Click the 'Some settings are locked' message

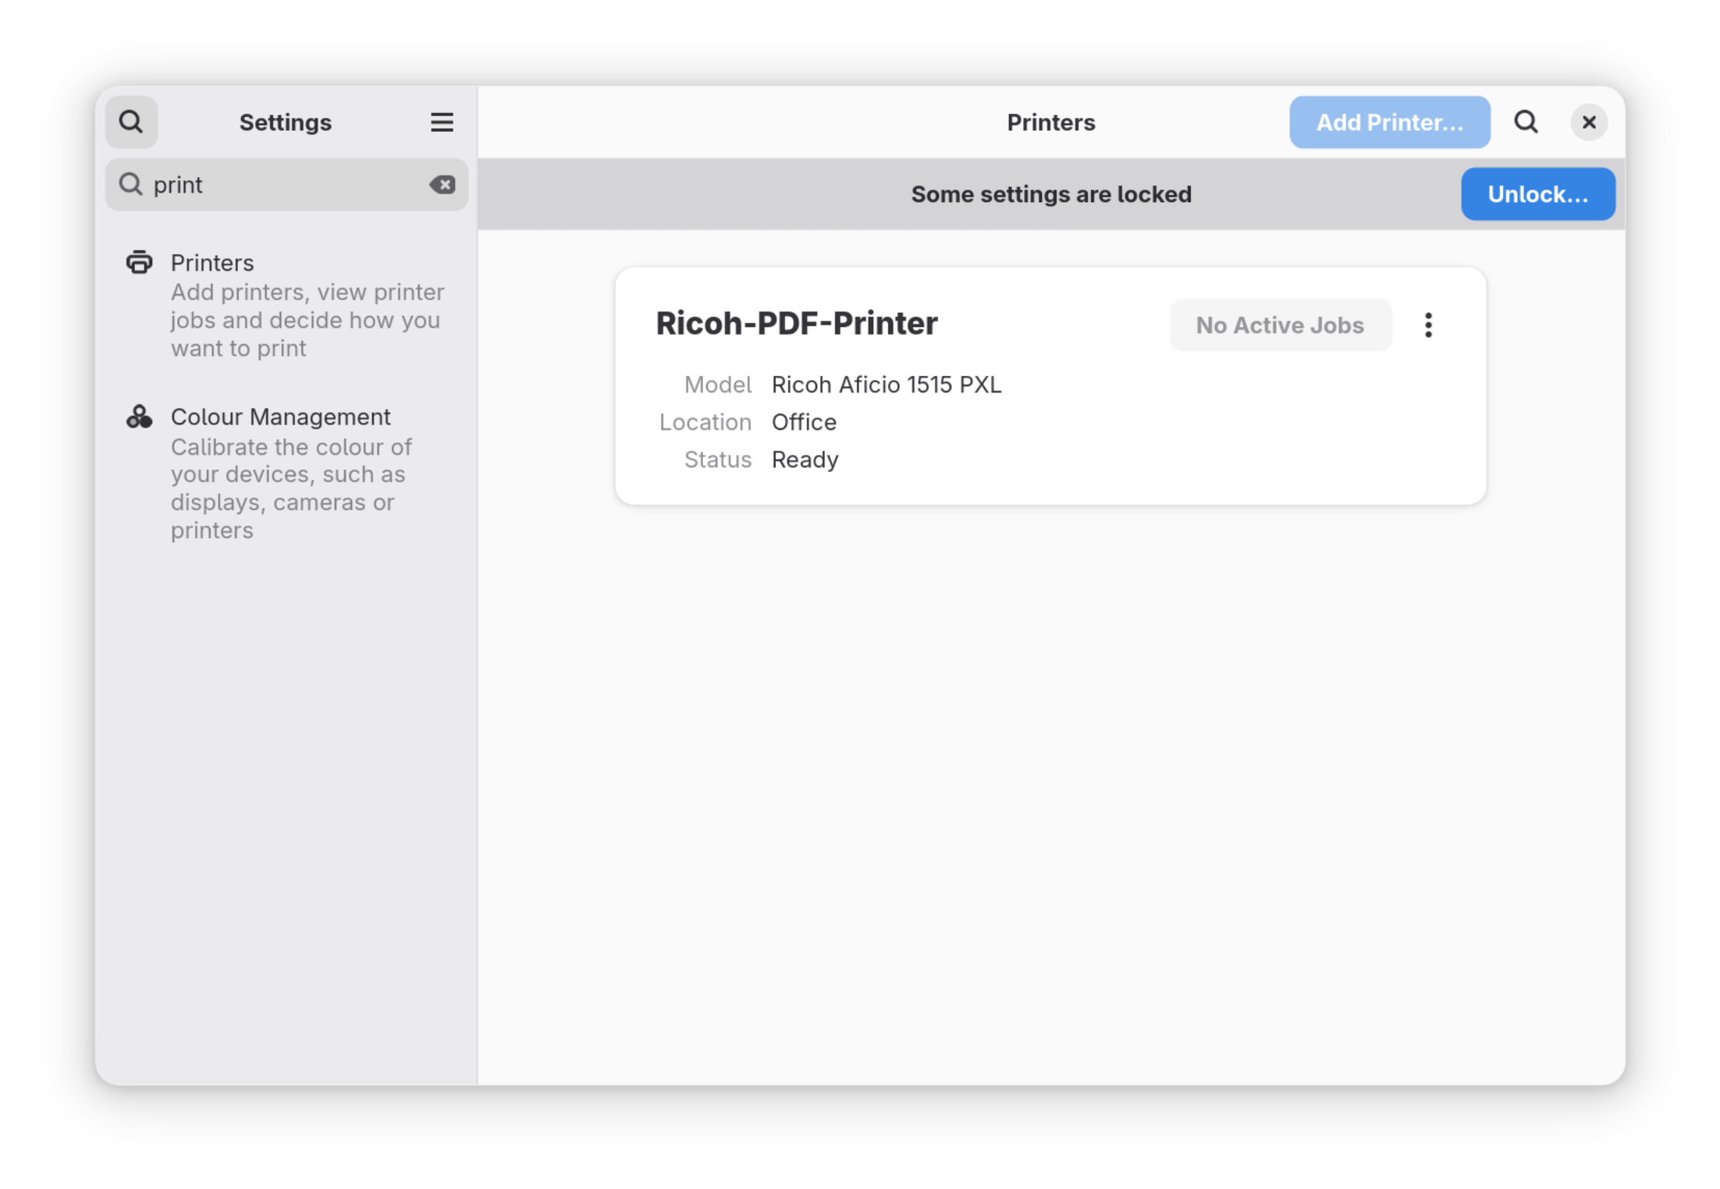point(1050,193)
